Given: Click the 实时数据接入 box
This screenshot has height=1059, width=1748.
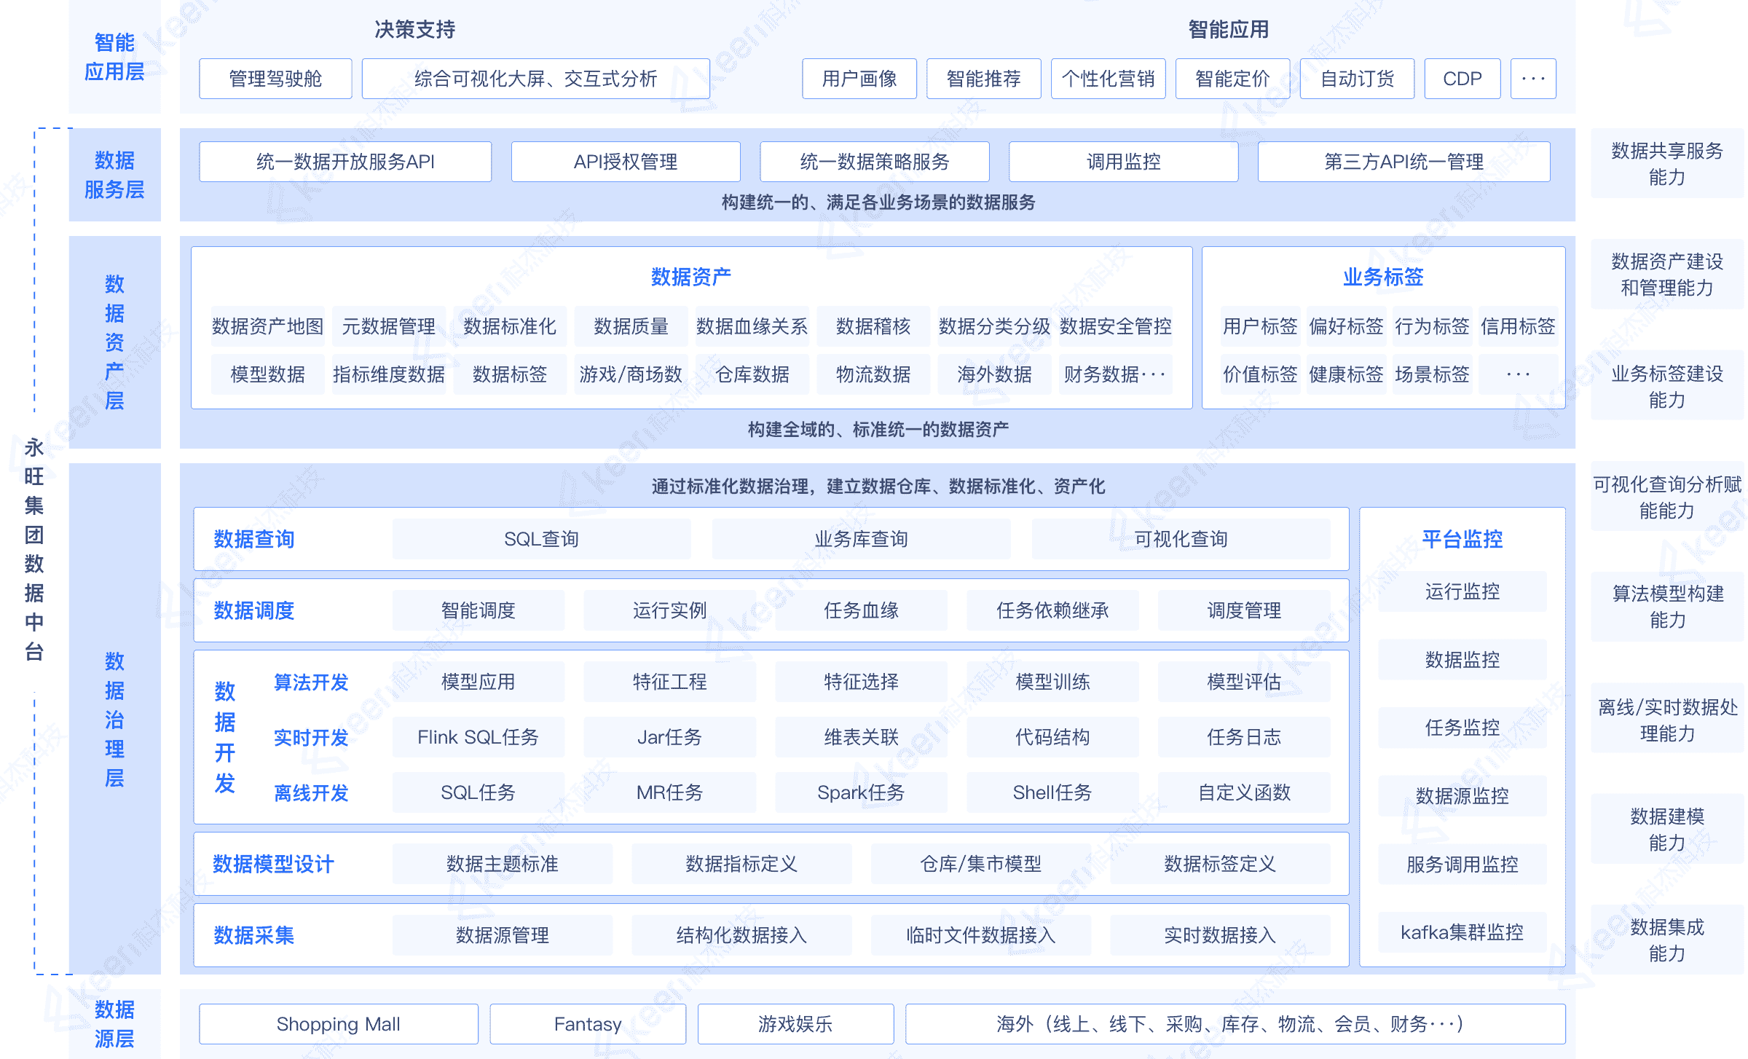Looking at the screenshot, I should coord(1220,935).
